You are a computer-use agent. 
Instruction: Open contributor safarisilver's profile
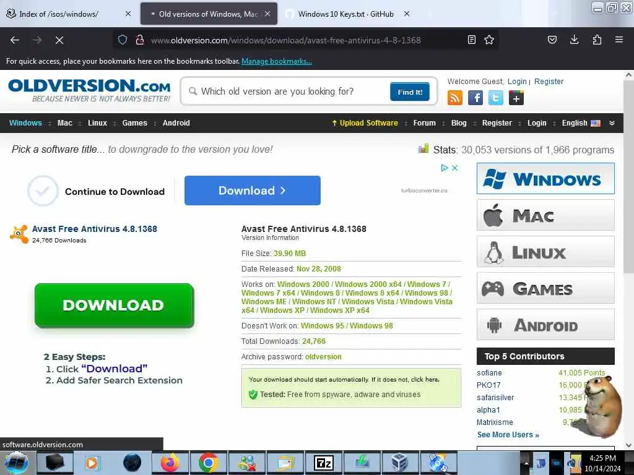click(495, 398)
